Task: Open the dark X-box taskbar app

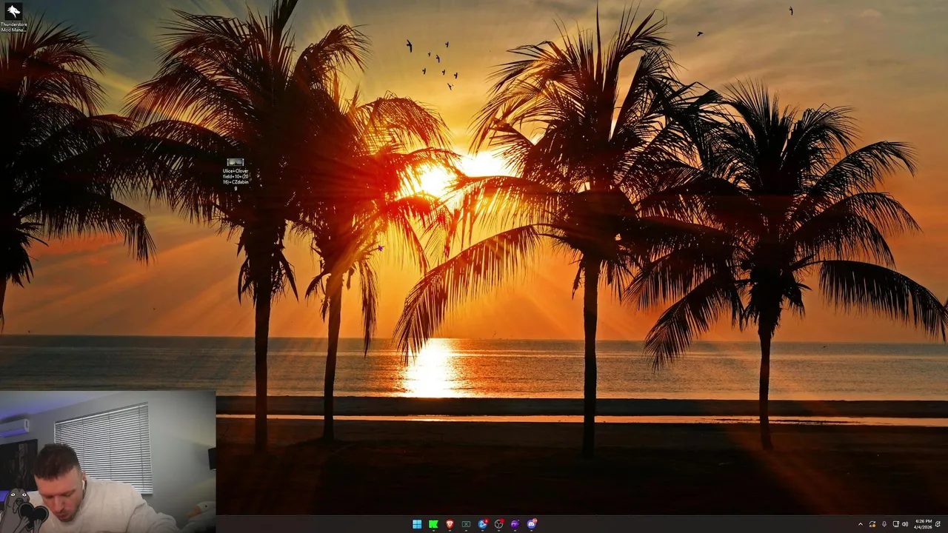Action: [x=466, y=524]
